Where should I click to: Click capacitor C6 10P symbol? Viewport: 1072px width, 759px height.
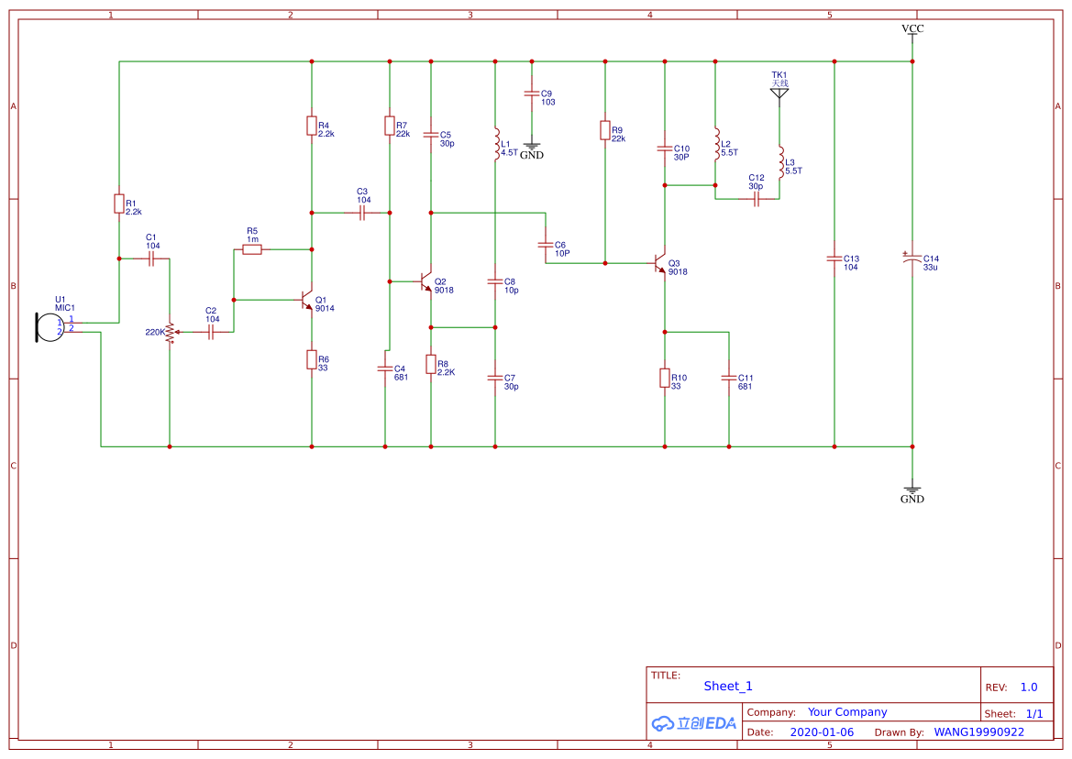tap(546, 245)
